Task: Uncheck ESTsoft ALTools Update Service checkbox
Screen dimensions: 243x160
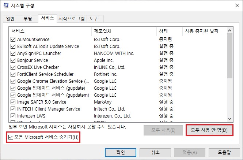Action: (13, 46)
